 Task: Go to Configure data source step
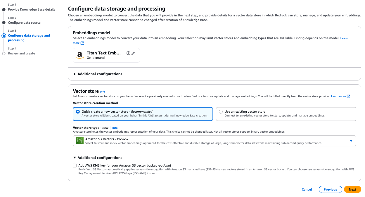coord(24,23)
